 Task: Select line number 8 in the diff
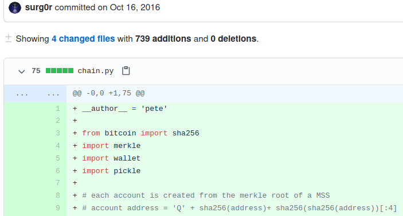pyautogui.click(x=58, y=195)
